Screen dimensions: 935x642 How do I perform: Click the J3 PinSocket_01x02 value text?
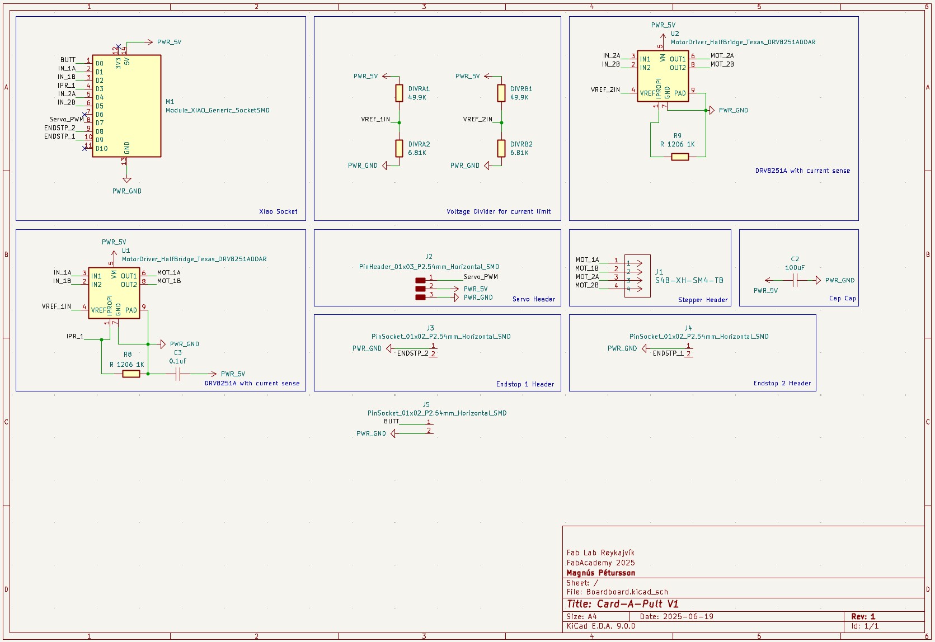tap(441, 337)
